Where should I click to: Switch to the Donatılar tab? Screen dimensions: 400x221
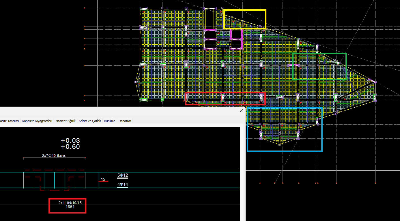125,121
